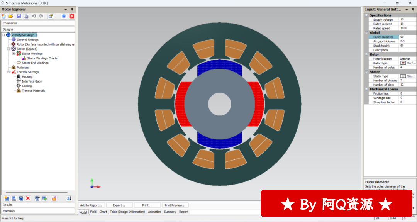
Task: Collapse the Prototype Design 1 node
Action: pos(3,35)
